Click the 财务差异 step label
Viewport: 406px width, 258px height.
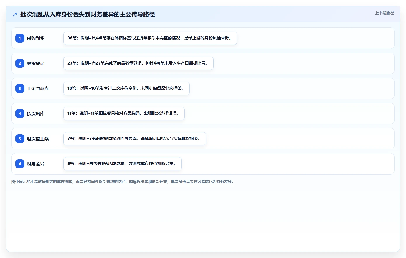point(36,164)
